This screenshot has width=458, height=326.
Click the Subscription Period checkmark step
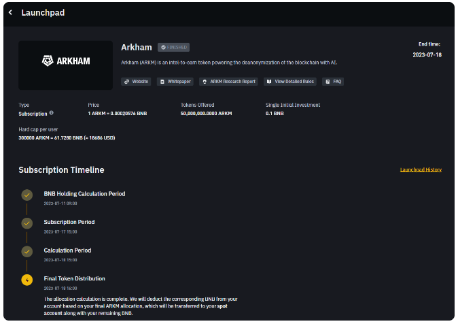(27, 223)
